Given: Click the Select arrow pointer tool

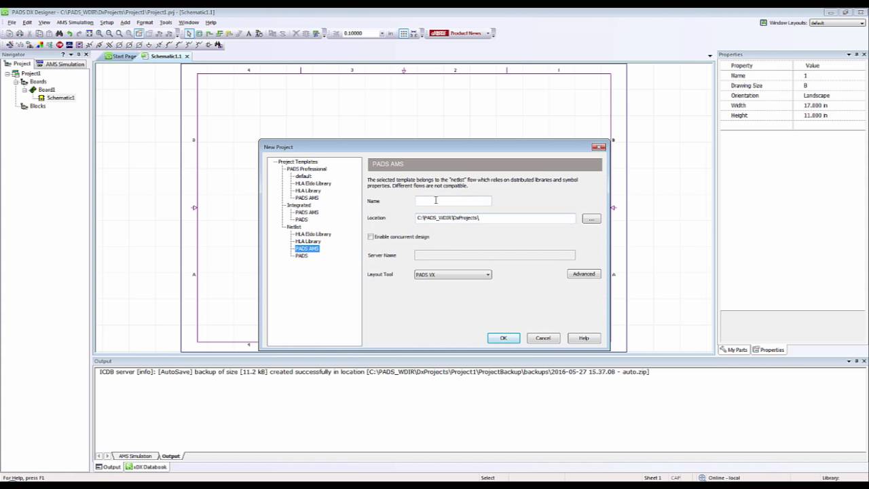Looking at the screenshot, I should coord(188,33).
